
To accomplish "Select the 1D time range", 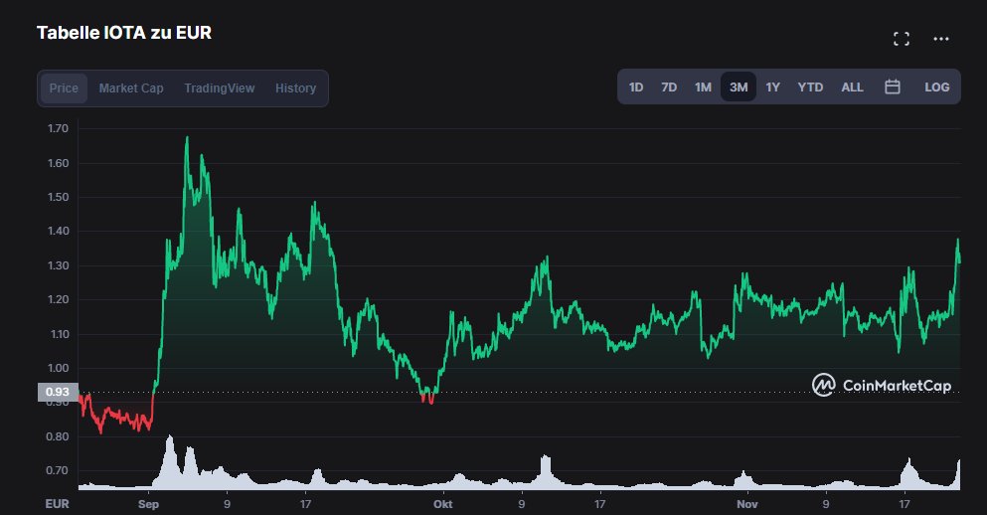I will (x=636, y=86).
